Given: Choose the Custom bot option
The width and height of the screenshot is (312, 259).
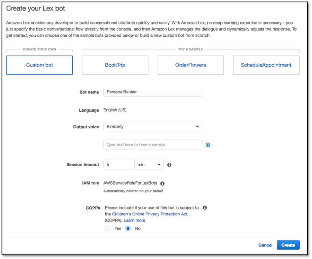Looking at the screenshot, I should (x=39, y=65).
